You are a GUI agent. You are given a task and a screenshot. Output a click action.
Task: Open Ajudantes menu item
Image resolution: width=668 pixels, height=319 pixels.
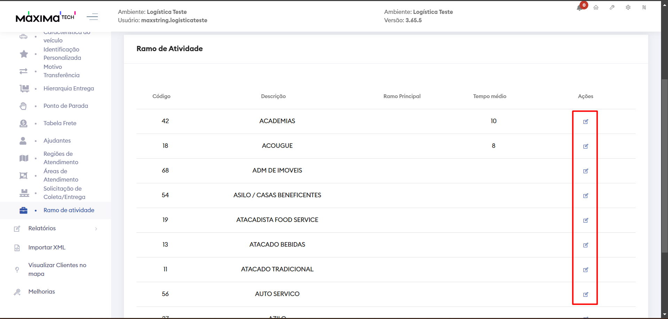tap(57, 141)
